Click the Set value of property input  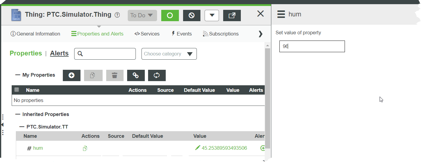(x=312, y=47)
